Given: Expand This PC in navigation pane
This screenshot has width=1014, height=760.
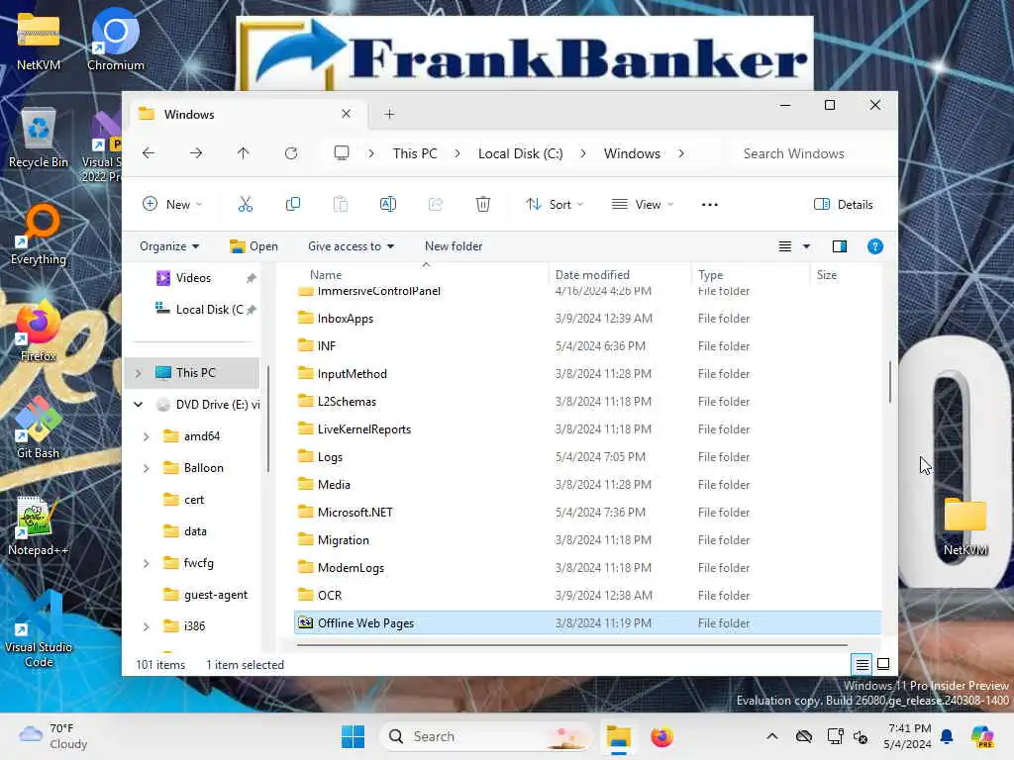Looking at the screenshot, I should (x=138, y=373).
